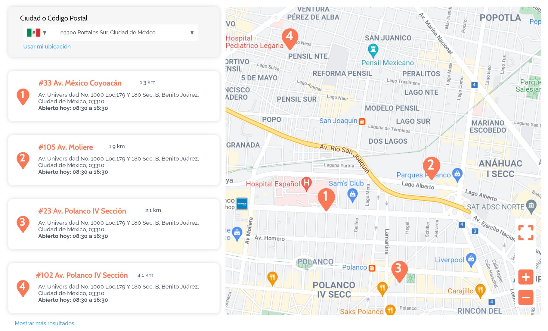The image size is (548, 331).
Task: Click list pin 1 beside Av. México Coyoacán
Action: 23,97
